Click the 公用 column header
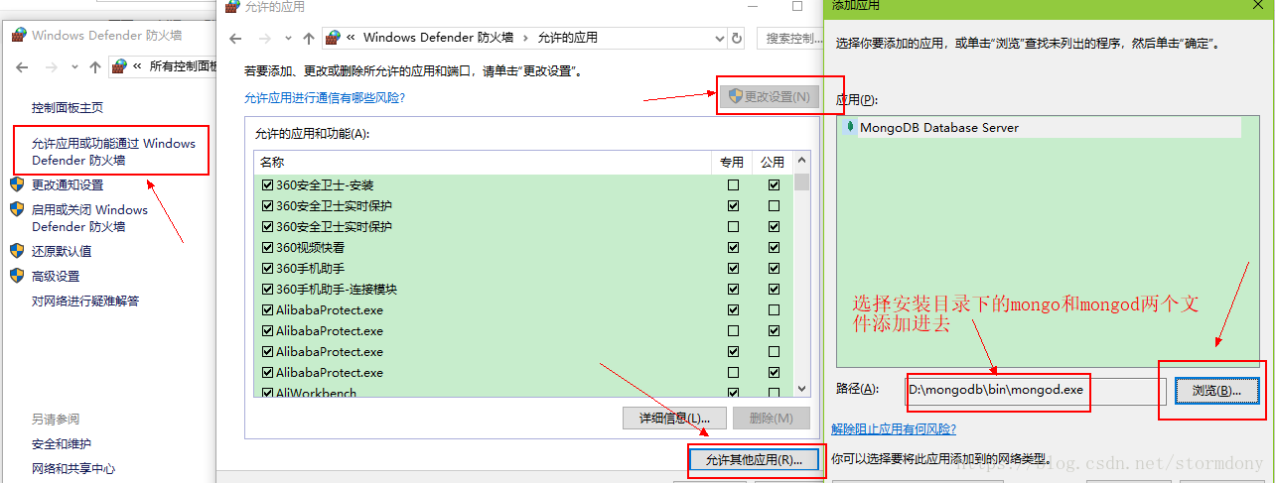 773,161
